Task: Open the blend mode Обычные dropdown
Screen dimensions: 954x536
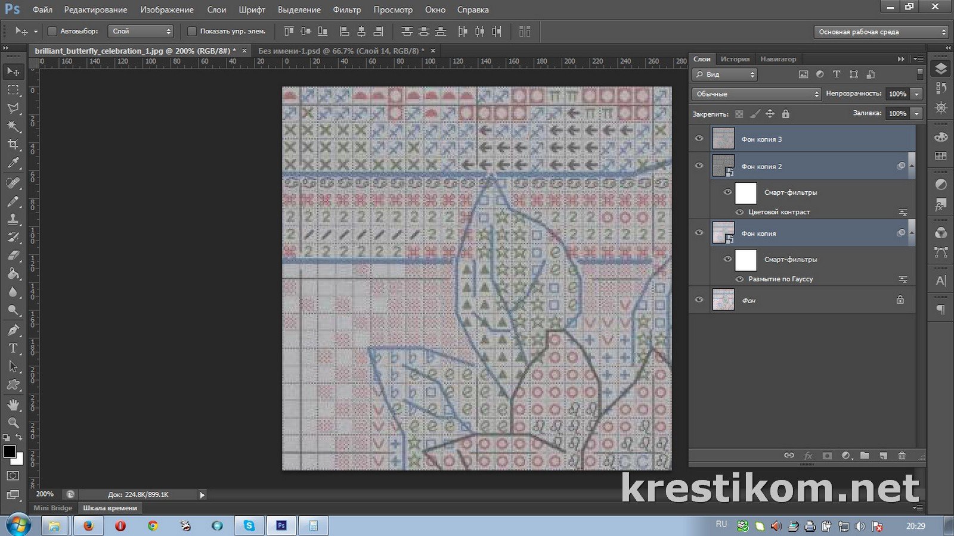Action: [757, 94]
